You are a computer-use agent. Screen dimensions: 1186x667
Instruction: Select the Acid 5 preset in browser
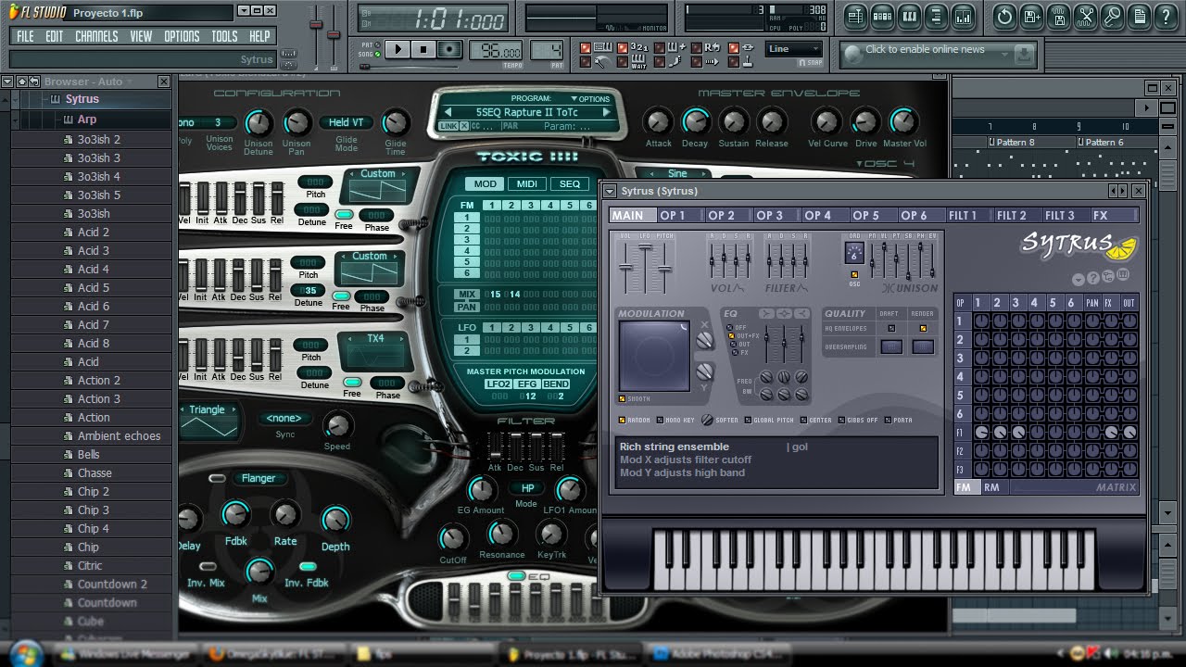click(x=93, y=287)
